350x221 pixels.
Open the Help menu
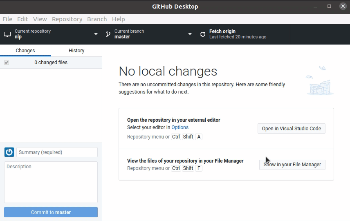[x=118, y=19]
